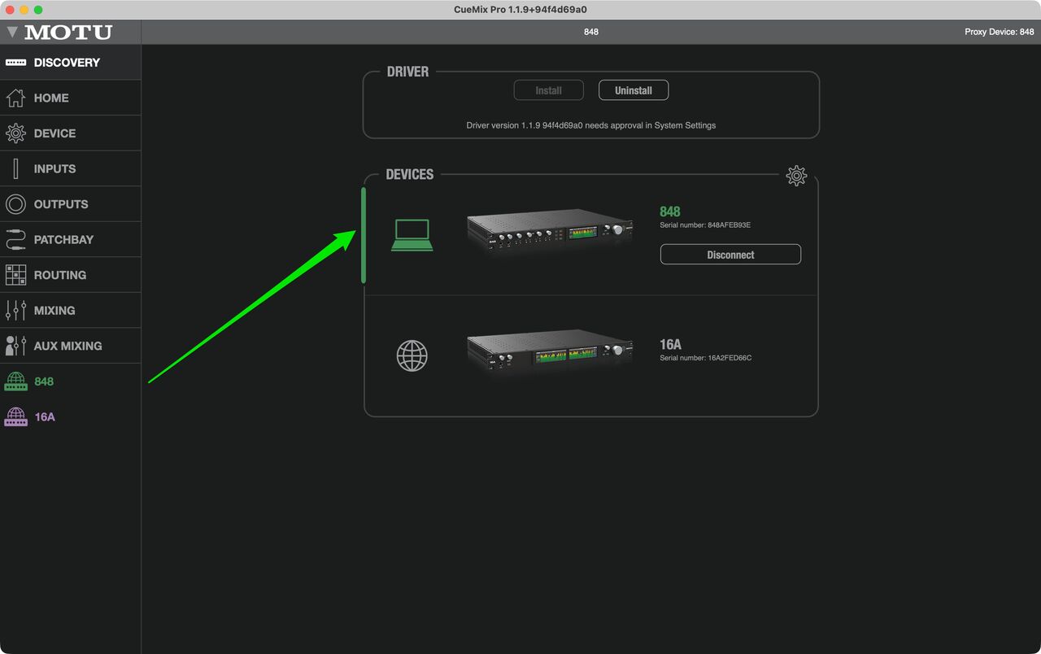Click the DRIVER section heading
Image resolution: width=1041 pixels, height=654 pixels.
click(407, 72)
